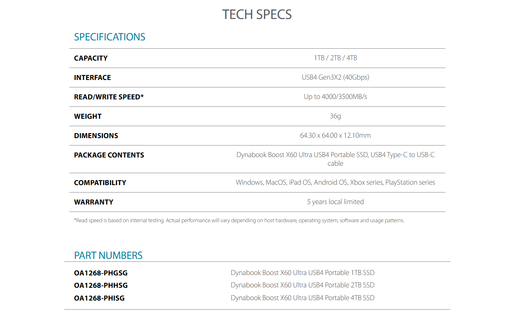This screenshot has width=513, height=315.
Task: Click the COMPATIBILITY row label
Action: [x=100, y=183]
